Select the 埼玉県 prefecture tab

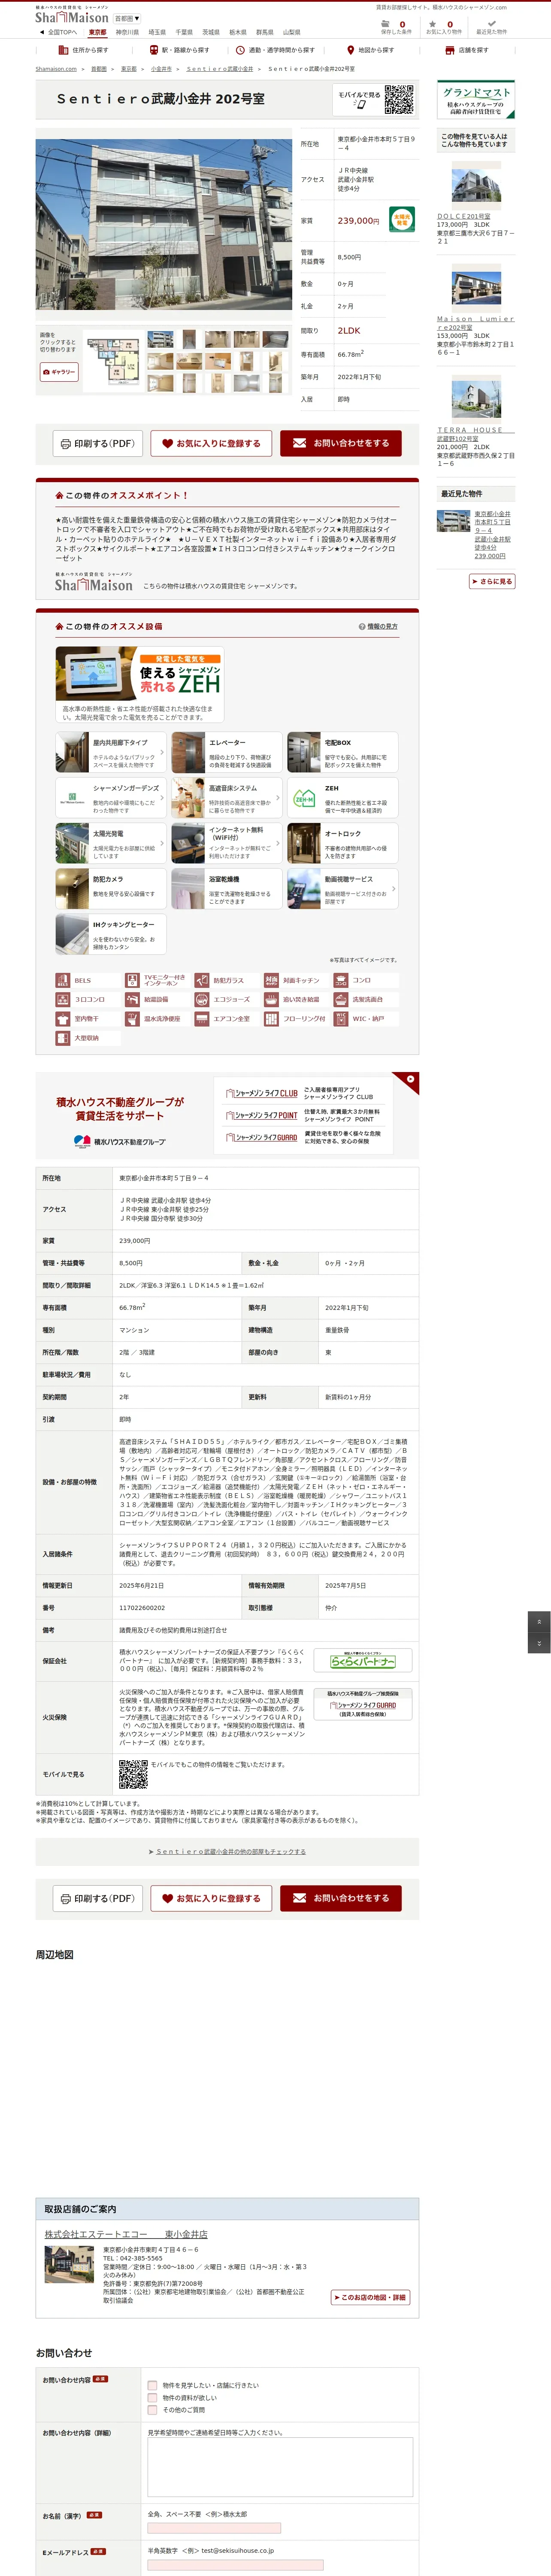pos(157,32)
